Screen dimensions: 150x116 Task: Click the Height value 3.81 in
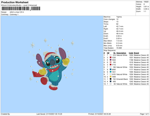146,6
